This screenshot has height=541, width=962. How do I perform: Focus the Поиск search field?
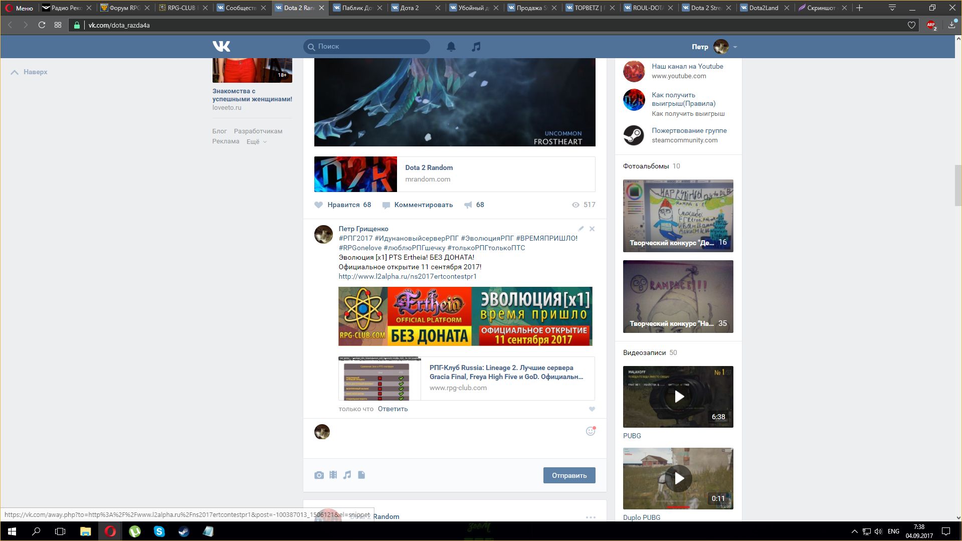tap(366, 47)
